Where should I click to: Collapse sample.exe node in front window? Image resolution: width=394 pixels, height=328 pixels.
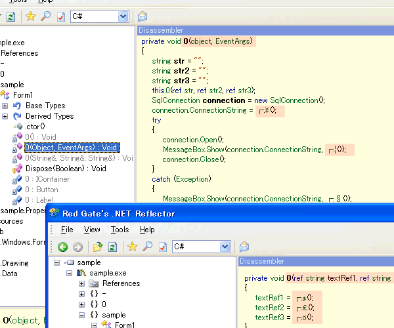click(69, 274)
